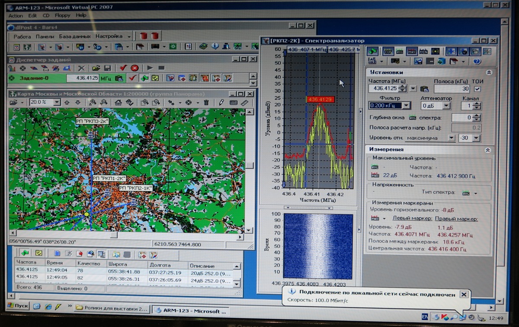519x327 pixels.
Task: Click the task frequency field 436.4125
Action: click(83, 78)
